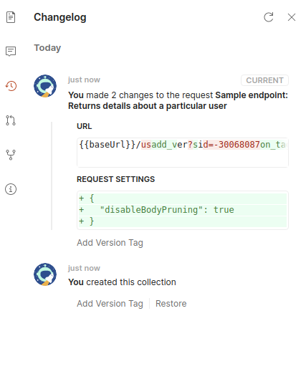Close the Changelog panel

[292, 17]
